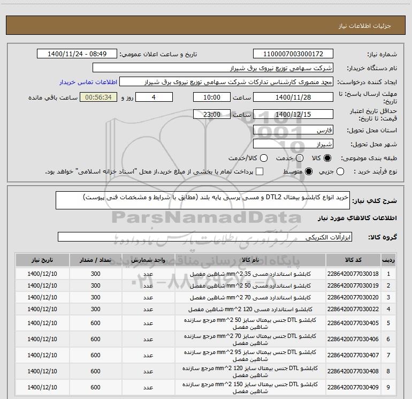Click the remaining days field showing 4

pos(154,97)
